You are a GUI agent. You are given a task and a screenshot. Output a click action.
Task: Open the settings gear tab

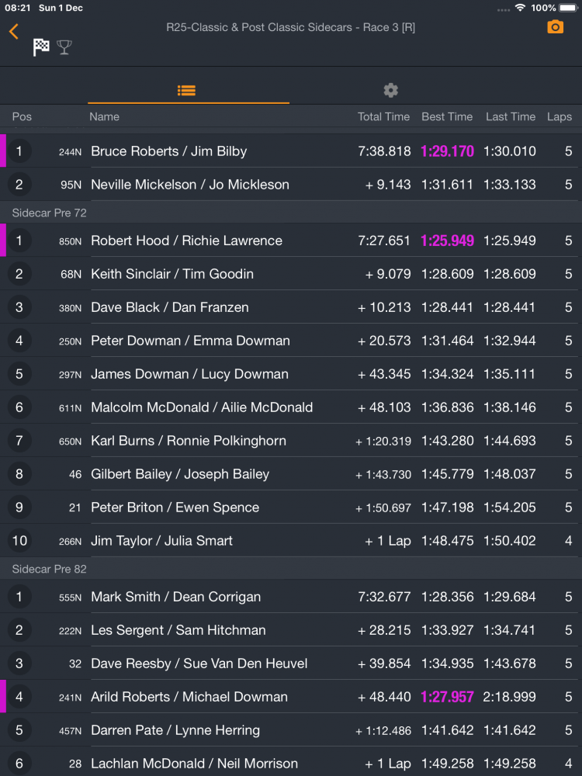(x=390, y=90)
